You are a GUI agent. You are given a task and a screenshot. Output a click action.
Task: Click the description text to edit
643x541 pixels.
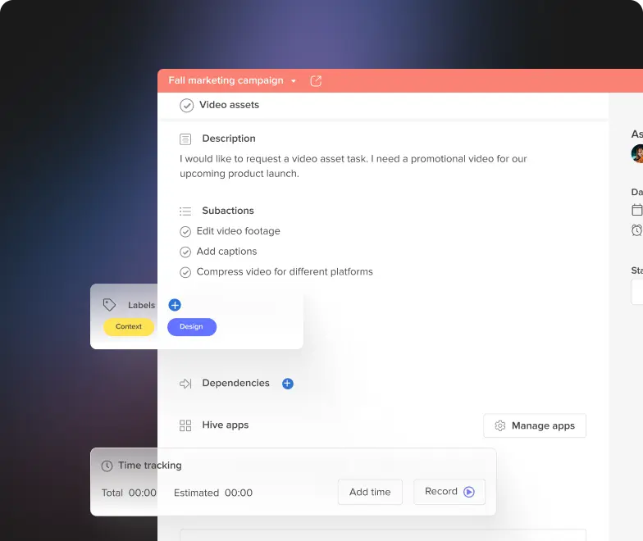(353, 166)
